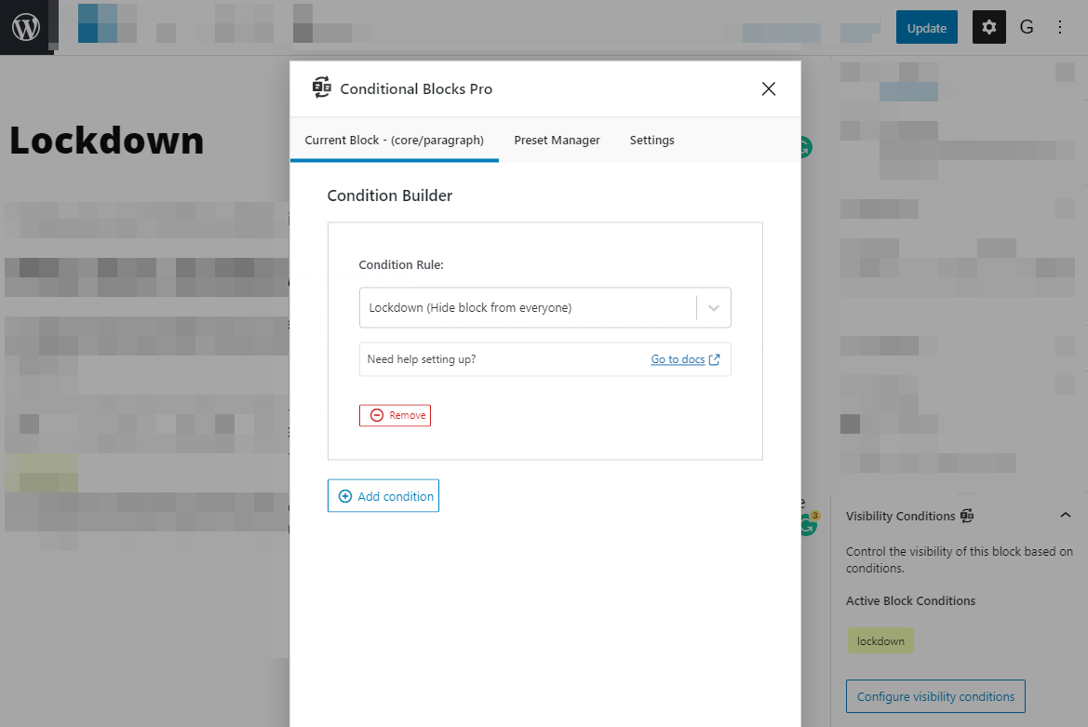Select the lockdown condition tag
Viewport: 1088px width, 727px height.
880,639
